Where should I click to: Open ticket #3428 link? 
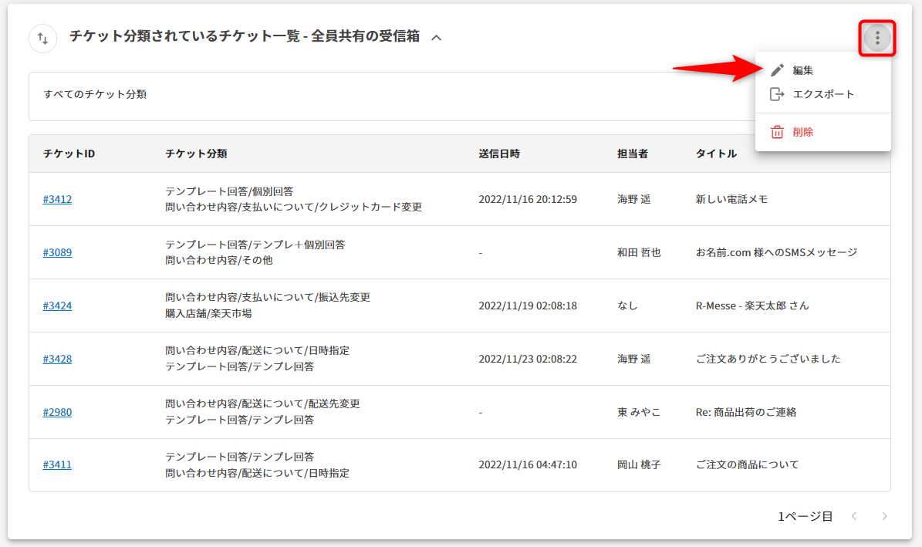pos(57,359)
